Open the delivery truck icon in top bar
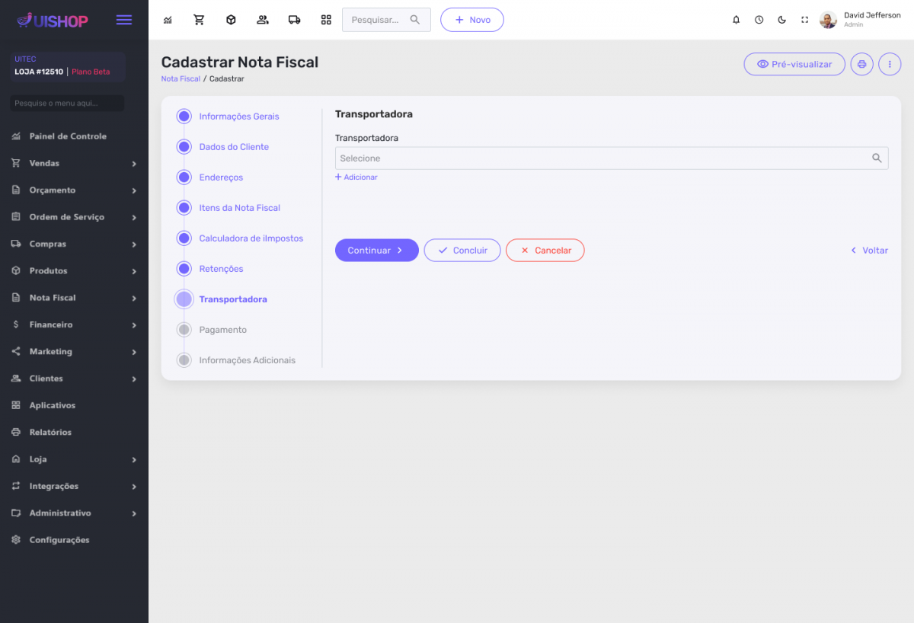Image resolution: width=914 pixels, height=623 pixels. 294,20
